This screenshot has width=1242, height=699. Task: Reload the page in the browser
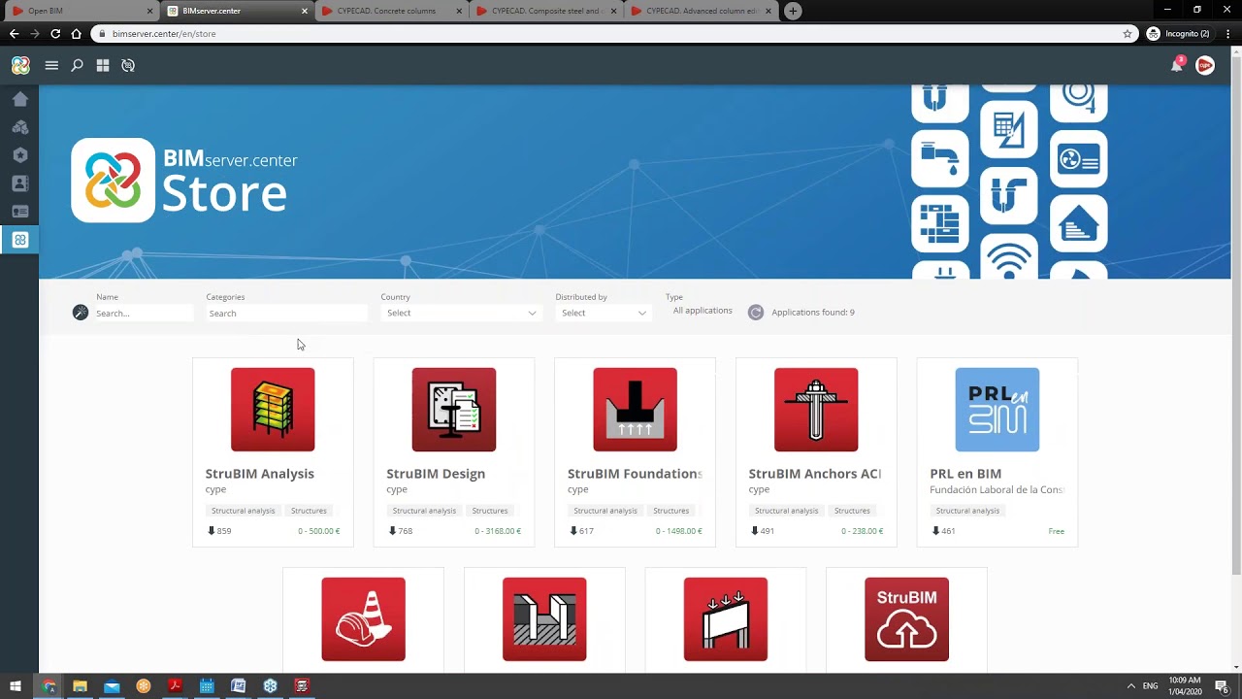(x=55, y=34)
